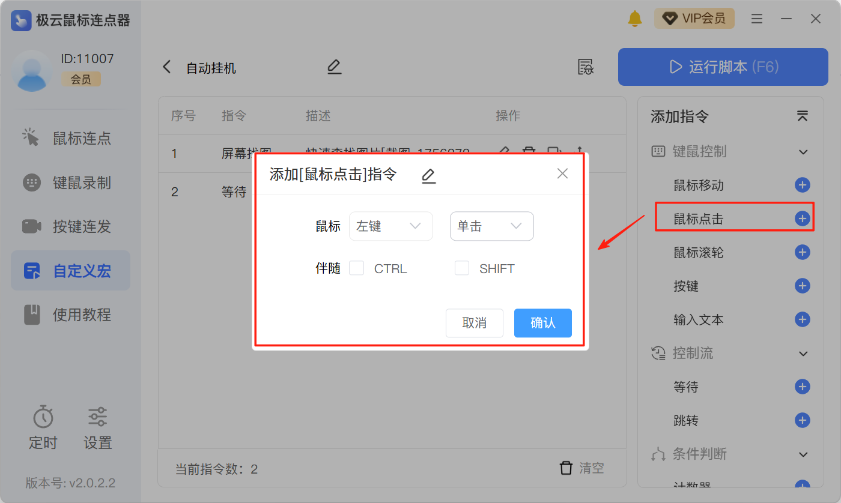Enable the SHIFT checkbox
Image resolution: width=841 pixels, height=503 pixels.
click(x=462, y=268)
